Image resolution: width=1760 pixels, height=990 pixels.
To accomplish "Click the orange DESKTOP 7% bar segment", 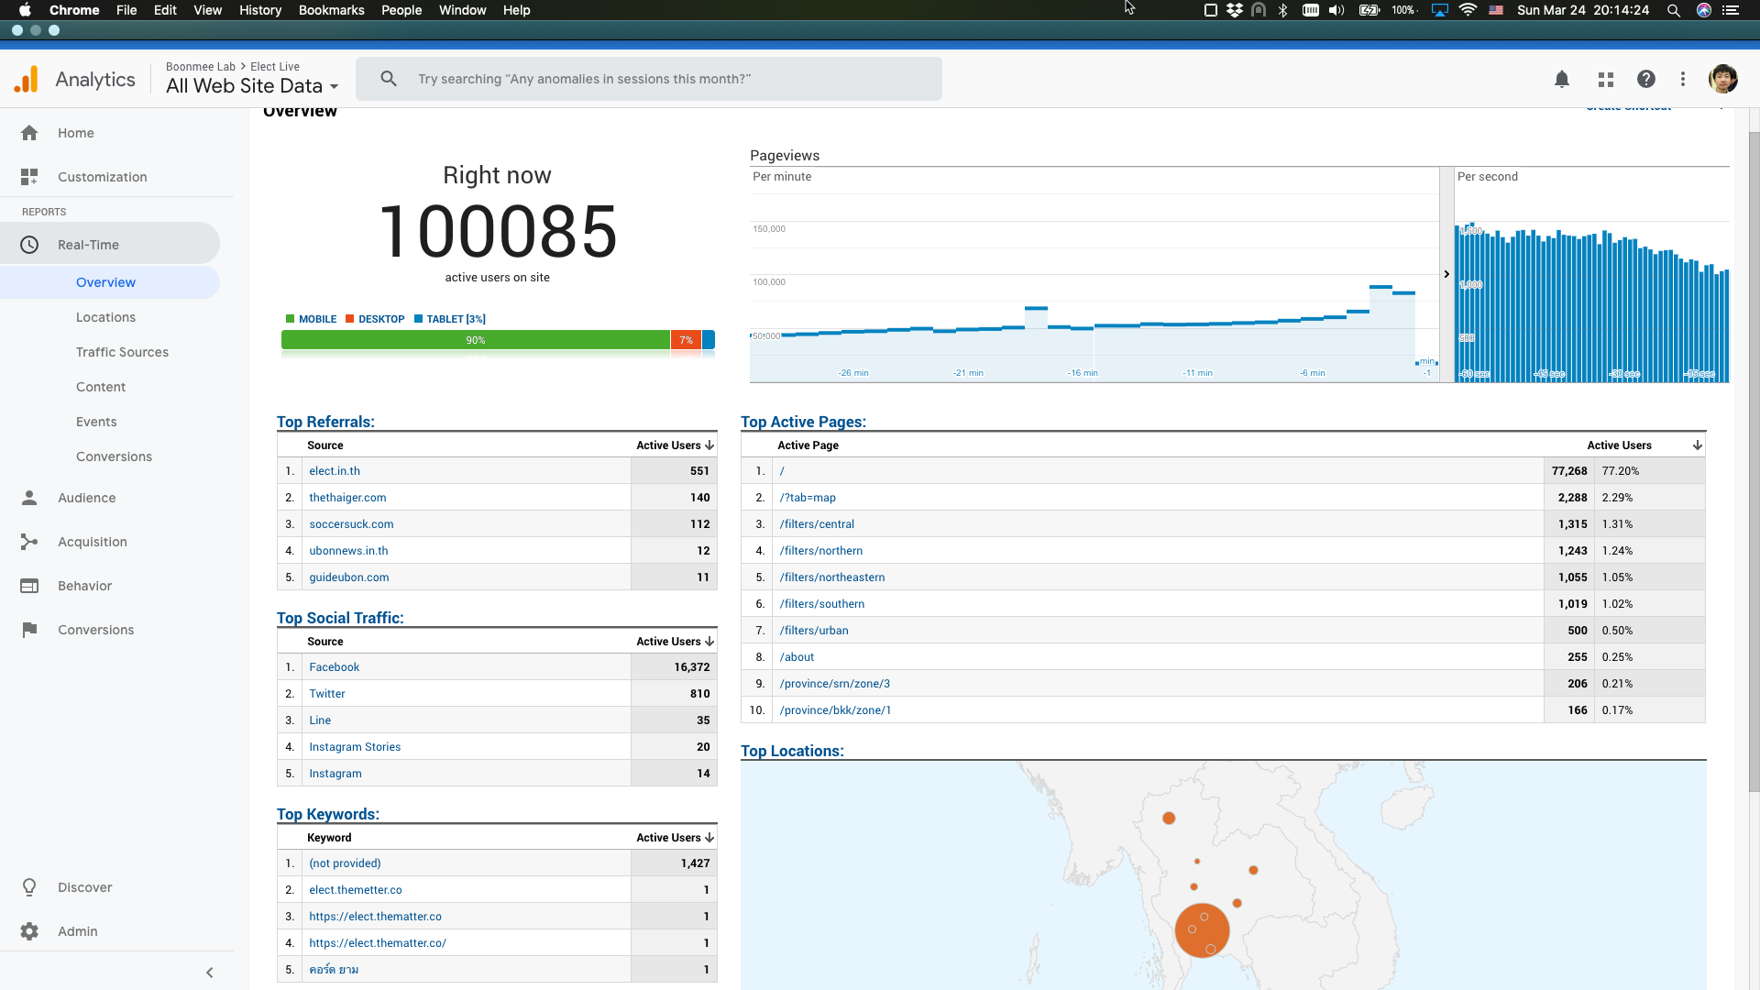I will [686, 340].
